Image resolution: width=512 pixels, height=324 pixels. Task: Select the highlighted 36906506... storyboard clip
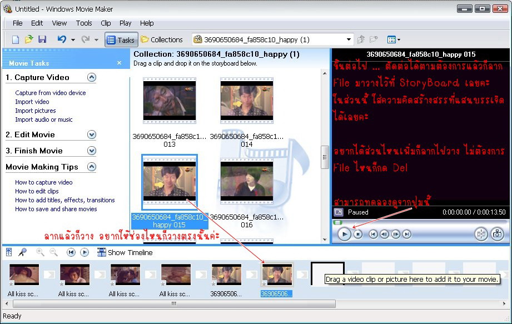point(277,275)
